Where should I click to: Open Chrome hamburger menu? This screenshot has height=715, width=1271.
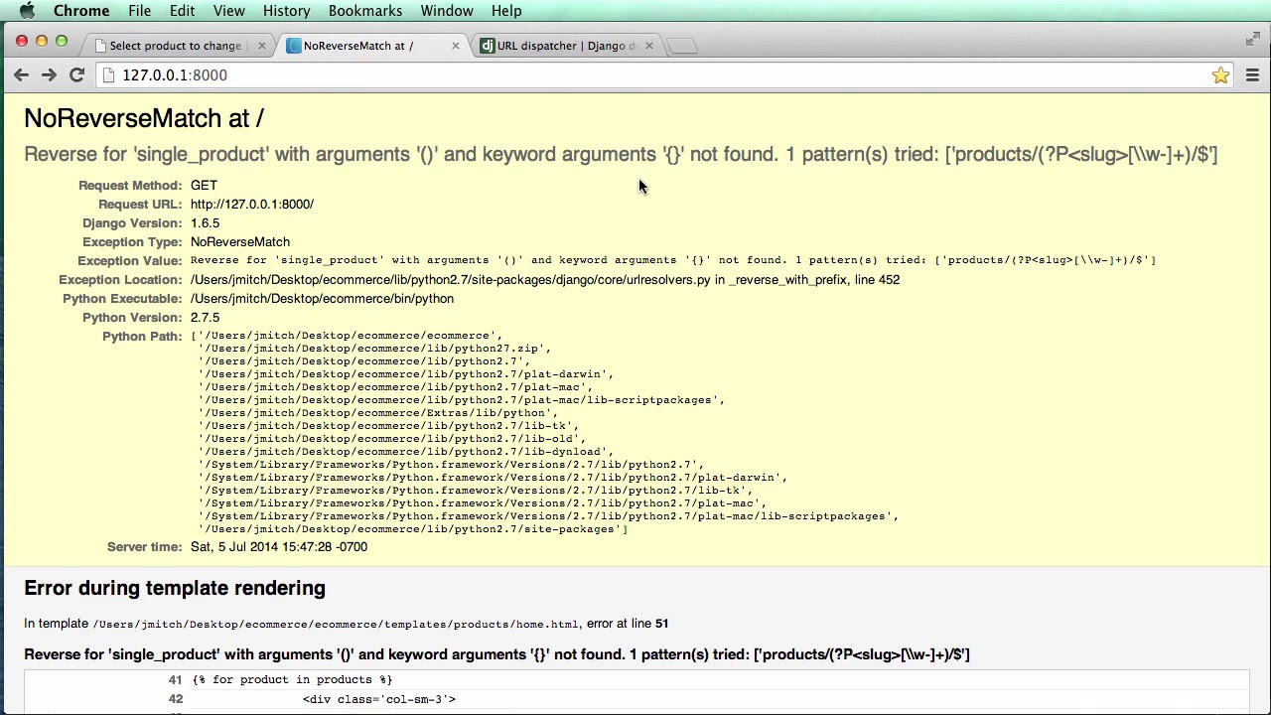[1252, 75]
